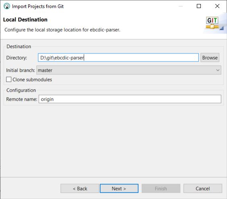This screenshot has width=227, height=199.
Task: Click the Eclipse icon in title bar
Action: pos(7,6)
